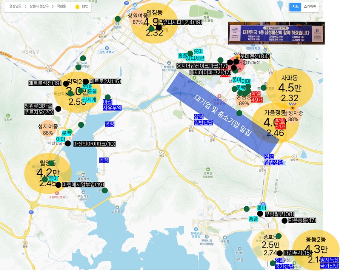Switch to 지도 map view
The width and height of the screenshot is (343, 272).
click(x=295, y=7)
